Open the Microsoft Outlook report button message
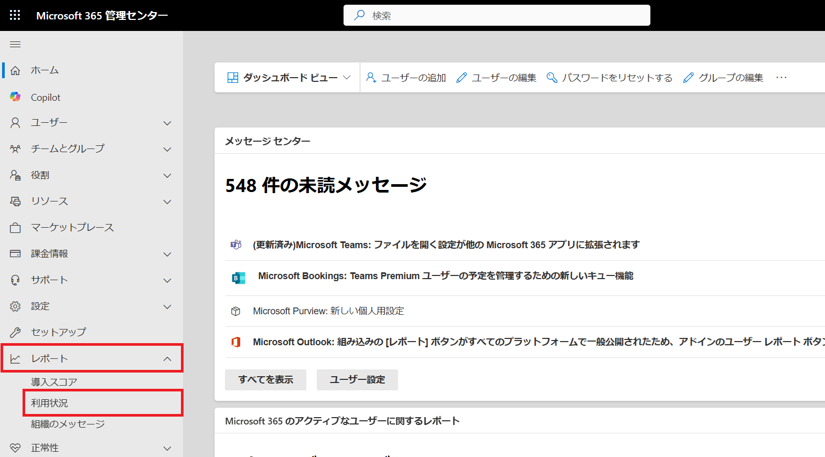Image resolution: width=825 pixels, height=457 pixels. pos(539,342)
